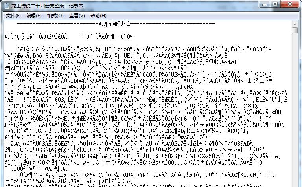Click the vertical scrollbar thumb
Viewport: 302px width, 187px height.
(x=295, y=30)
